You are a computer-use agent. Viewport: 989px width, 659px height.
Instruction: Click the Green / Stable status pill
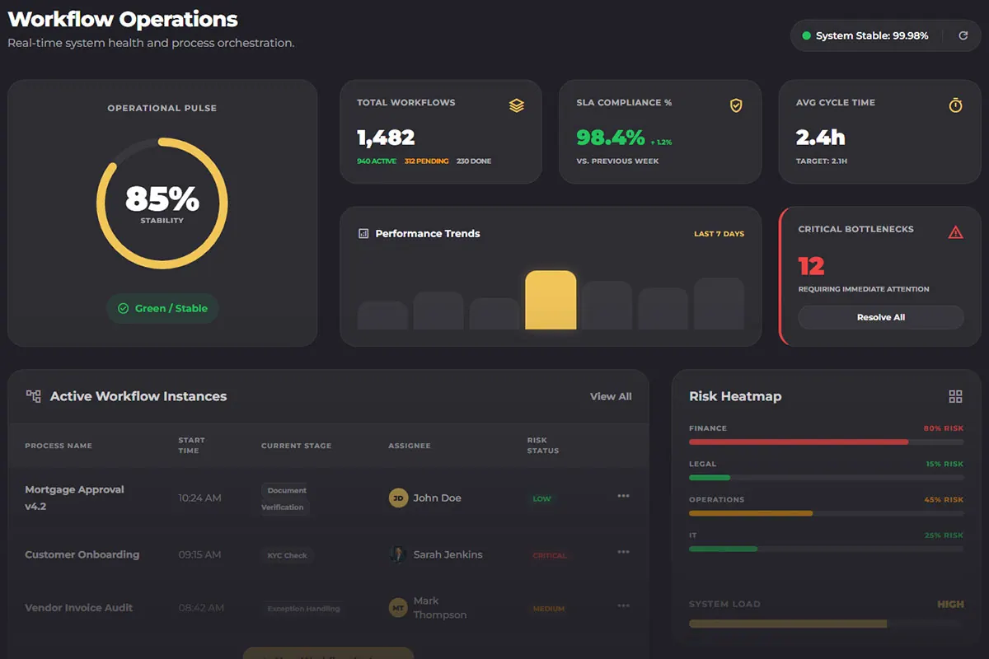click(x=162, y=308)
